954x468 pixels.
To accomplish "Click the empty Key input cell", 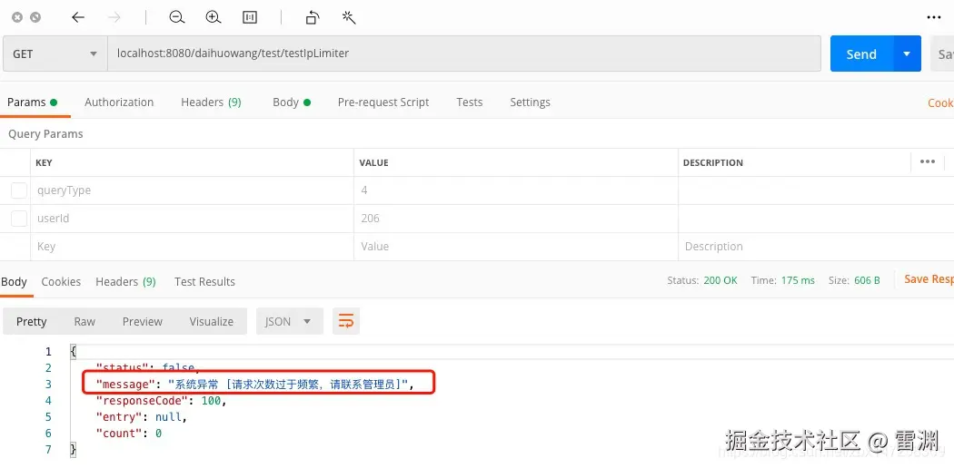I will [192, 247].
